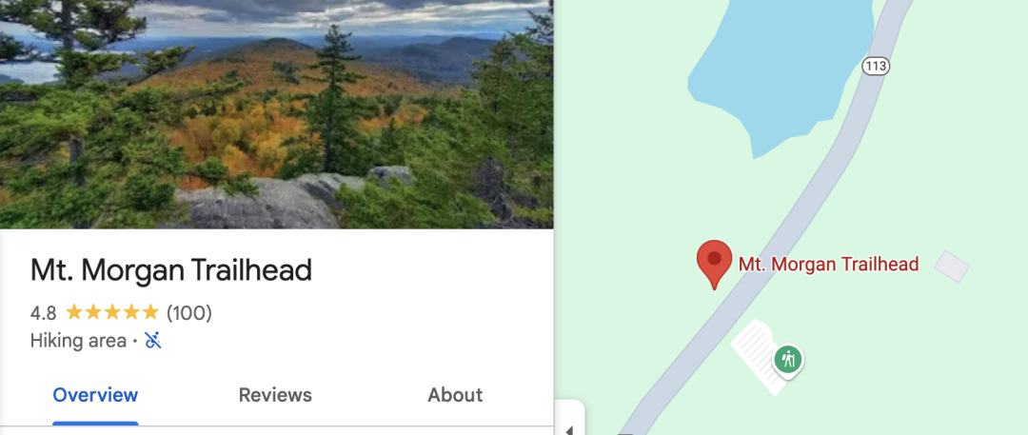Viewport: 1028px width, 435px height.
Task: Click the Mt. Morgan Trailhead heading
Action: pyautogui.click(x=171, y=270)
